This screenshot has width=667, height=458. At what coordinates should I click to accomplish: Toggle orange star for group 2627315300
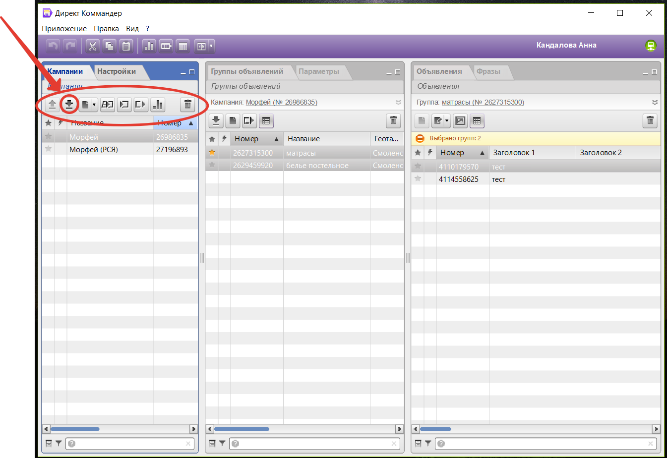coord(212,153)
